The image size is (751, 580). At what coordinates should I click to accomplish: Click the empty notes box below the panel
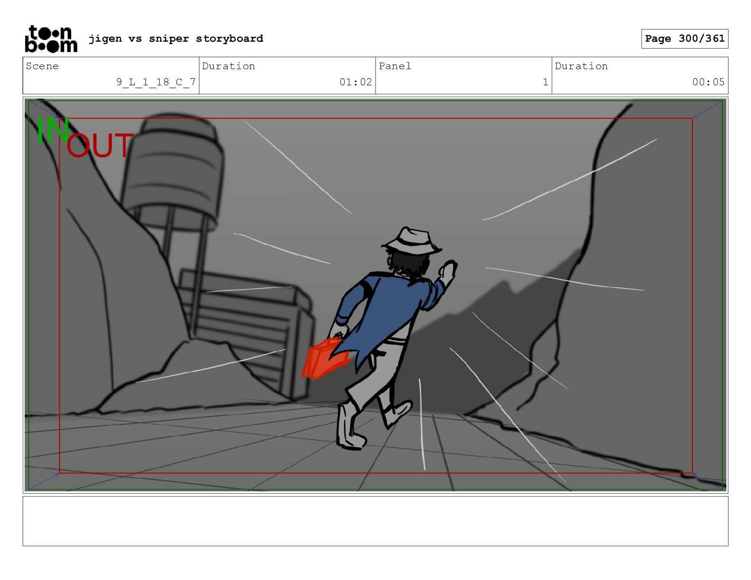click(x=375, y=521)
